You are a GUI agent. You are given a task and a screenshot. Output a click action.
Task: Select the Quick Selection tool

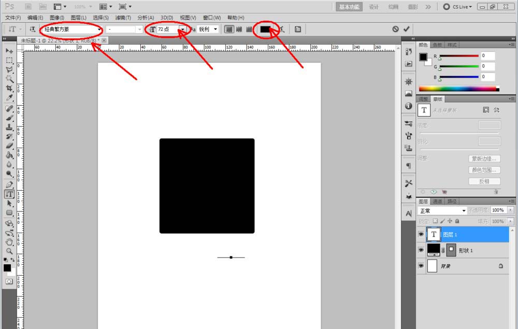point(9,79)
